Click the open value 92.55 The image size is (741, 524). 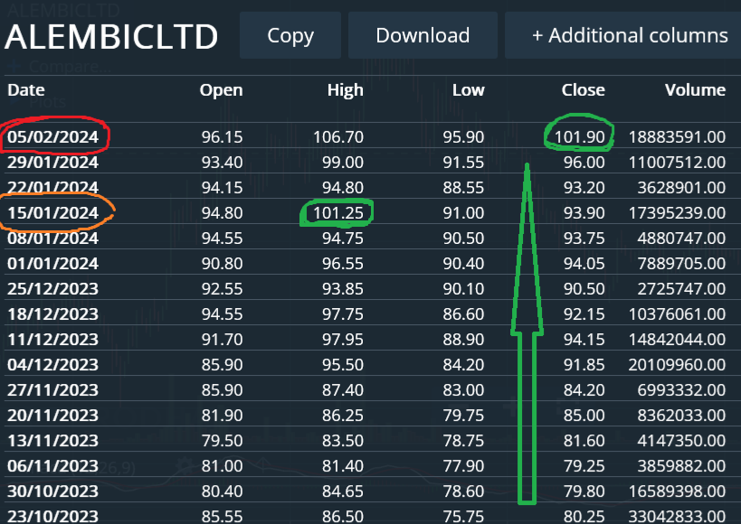(222, 289)
